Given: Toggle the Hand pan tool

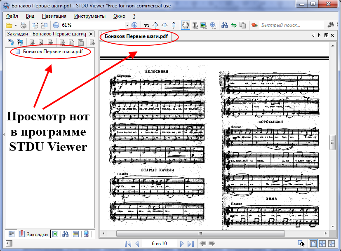Looking at the screenshot, I should (186, 26).
